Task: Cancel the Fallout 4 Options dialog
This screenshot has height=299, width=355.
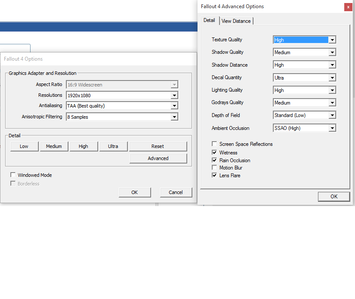Action: click(x=176, y=192)
